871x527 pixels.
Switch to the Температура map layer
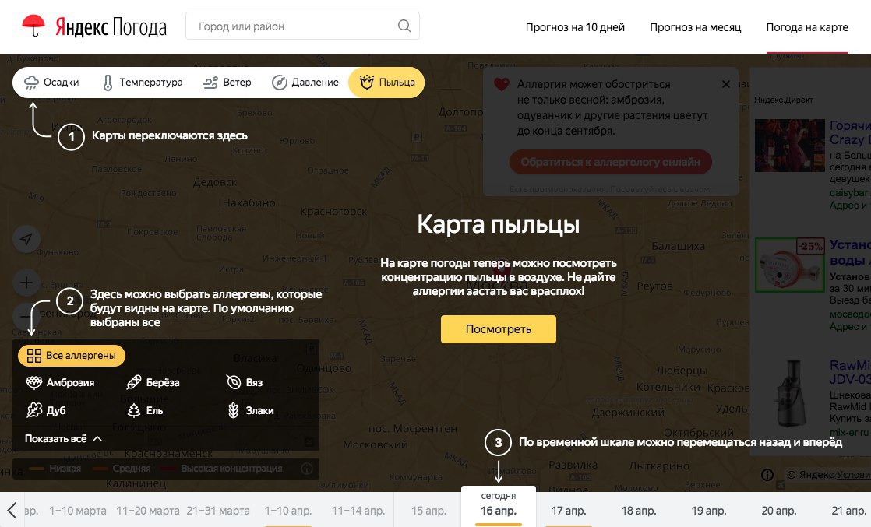143,83
